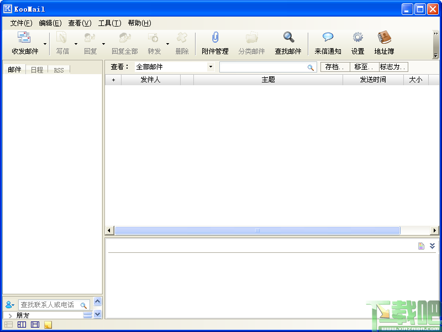Image resolution: width=442 pixels, height=332 pixels.
Task: Open 附件管理 attachment manager paperclip
Action: pos(215,37)
